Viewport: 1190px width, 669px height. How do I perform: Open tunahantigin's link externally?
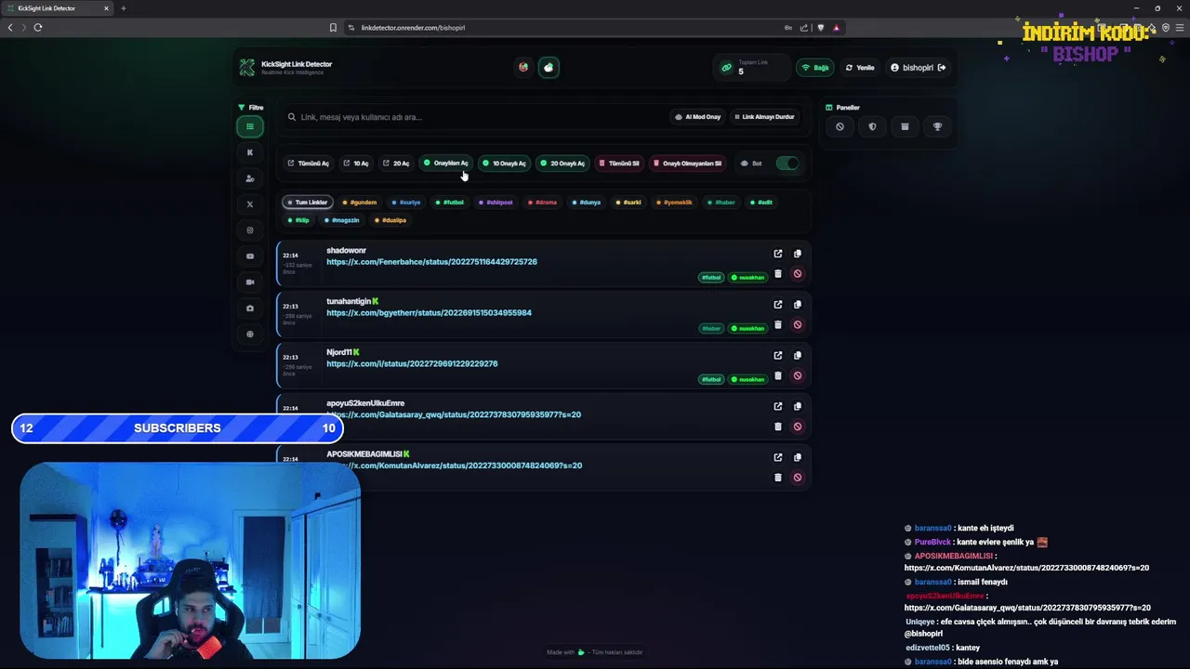coord(778,305)
